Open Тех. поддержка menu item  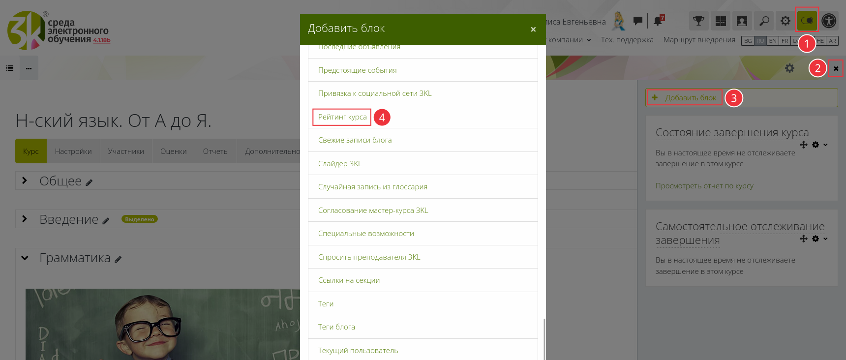(x=627, y=40)
